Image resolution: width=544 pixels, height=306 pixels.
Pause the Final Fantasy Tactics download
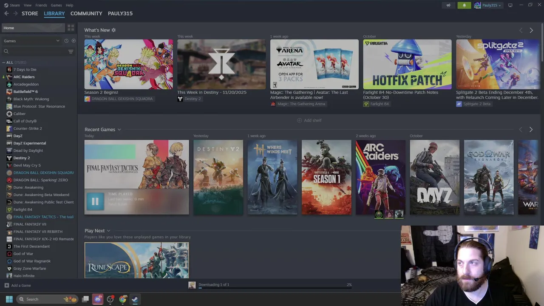tap(95, 201)
